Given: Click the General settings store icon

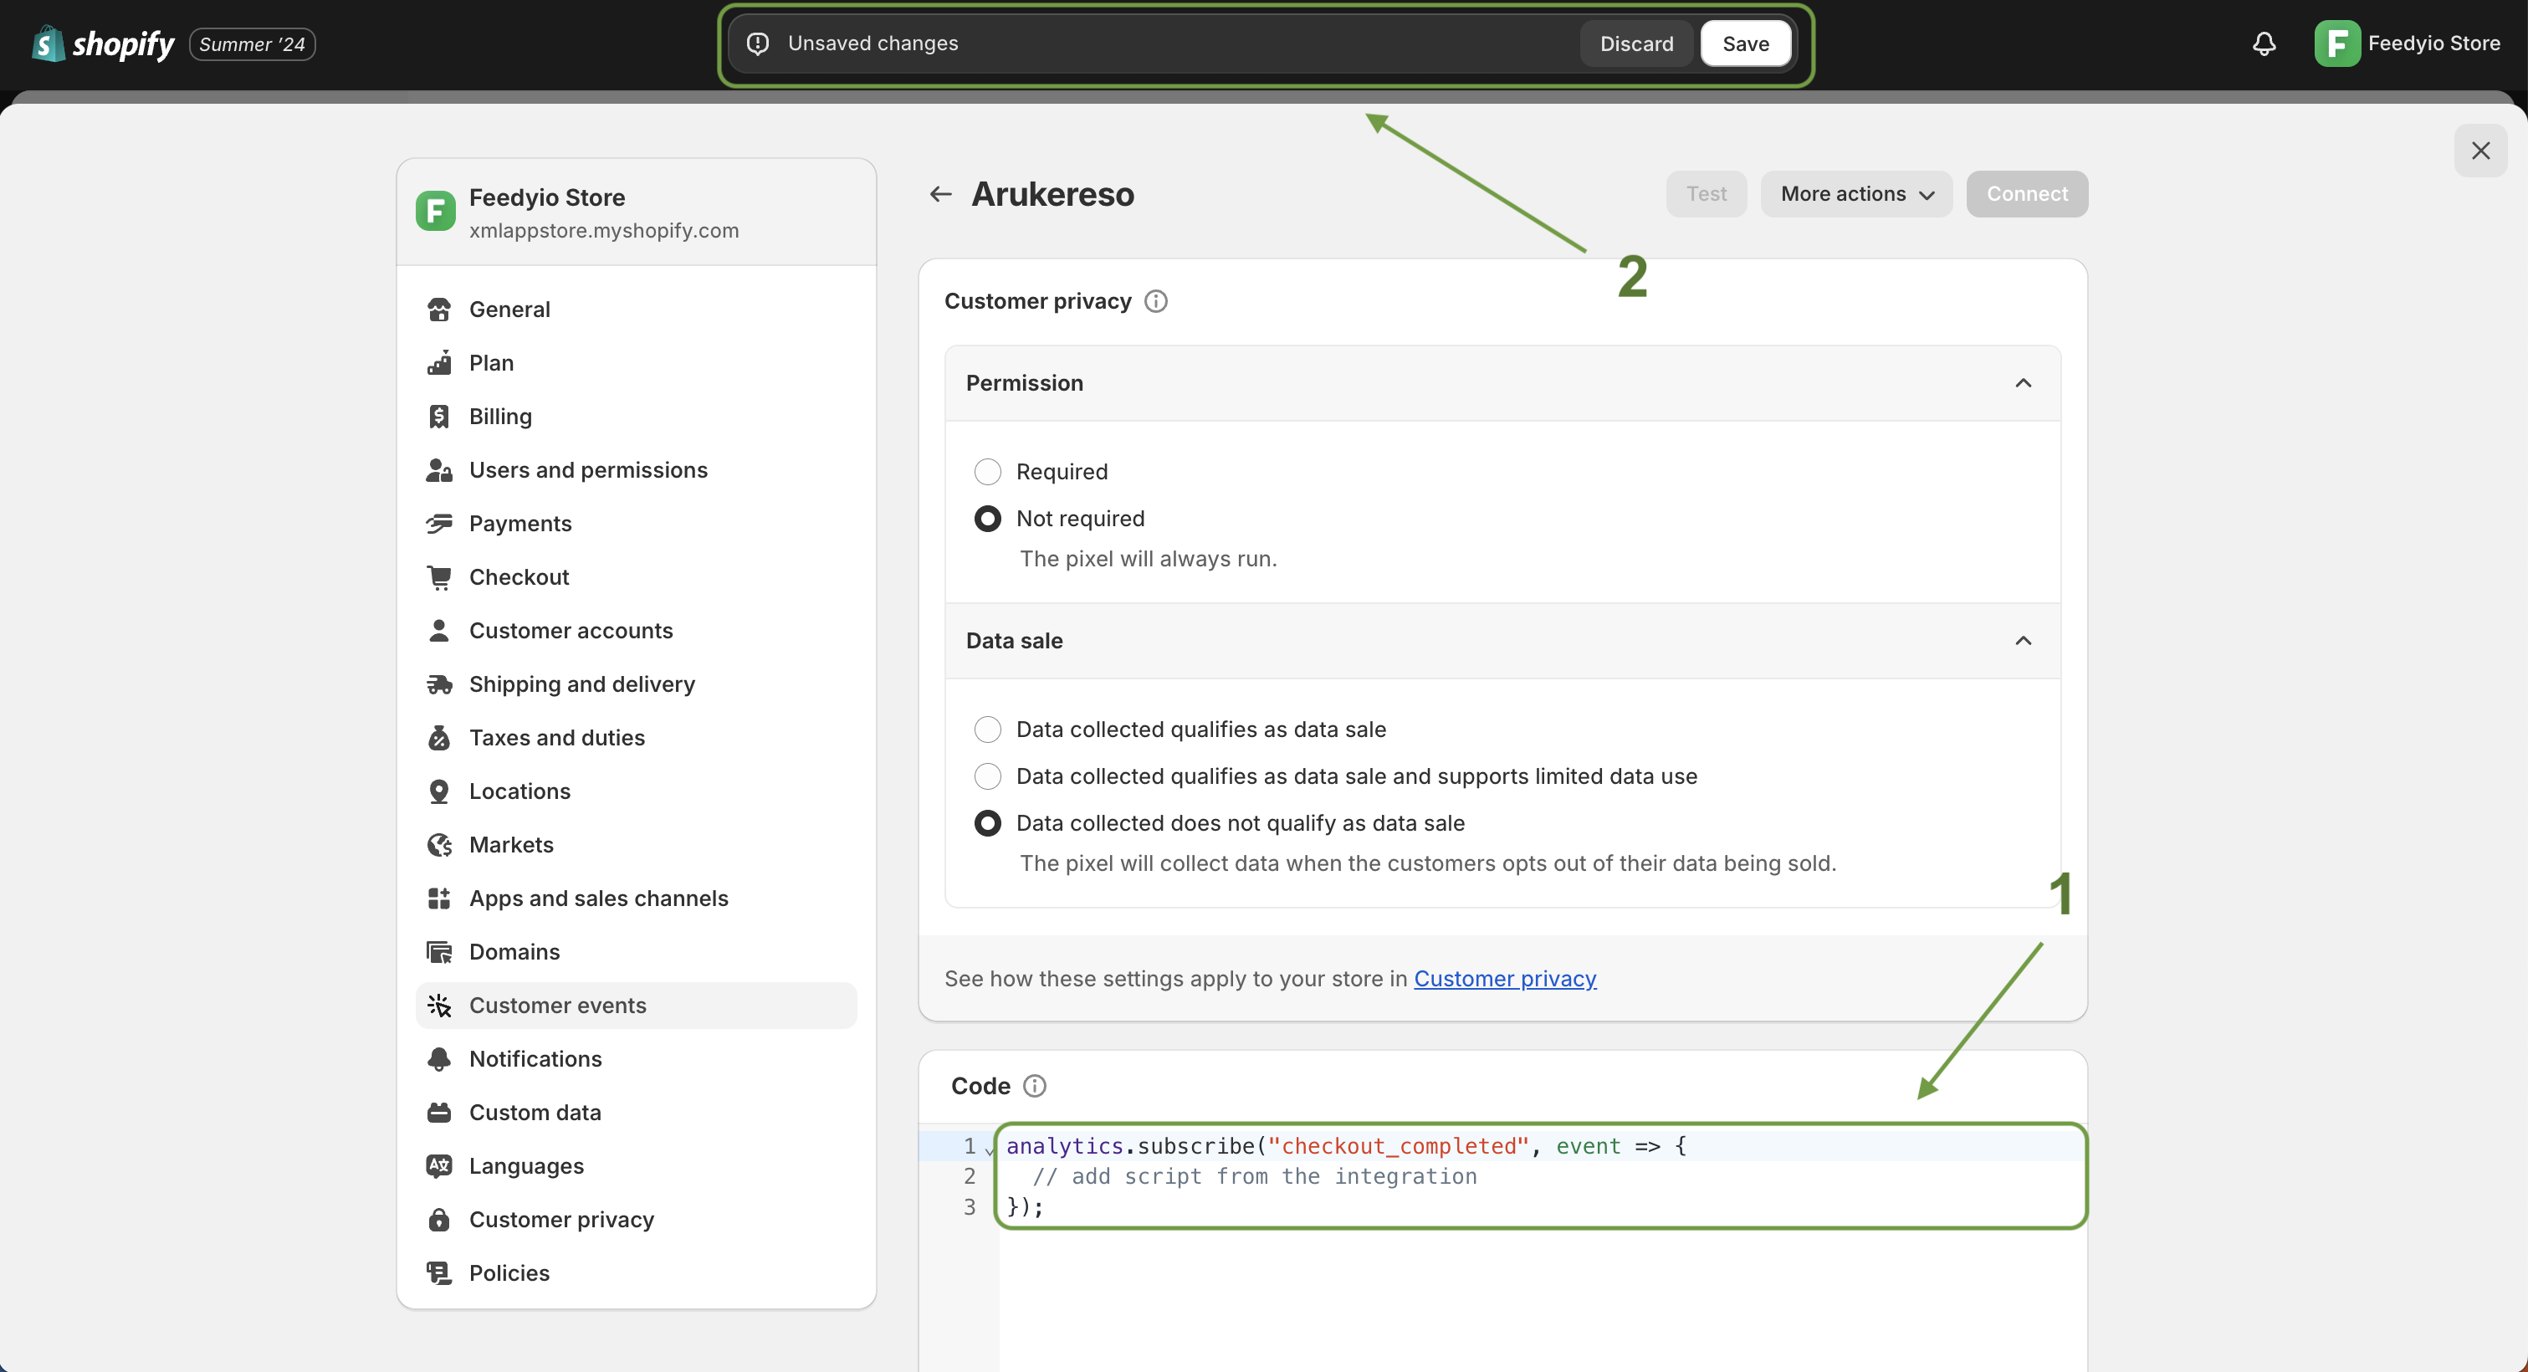Looking at the screenshot, I should (438, 310).
